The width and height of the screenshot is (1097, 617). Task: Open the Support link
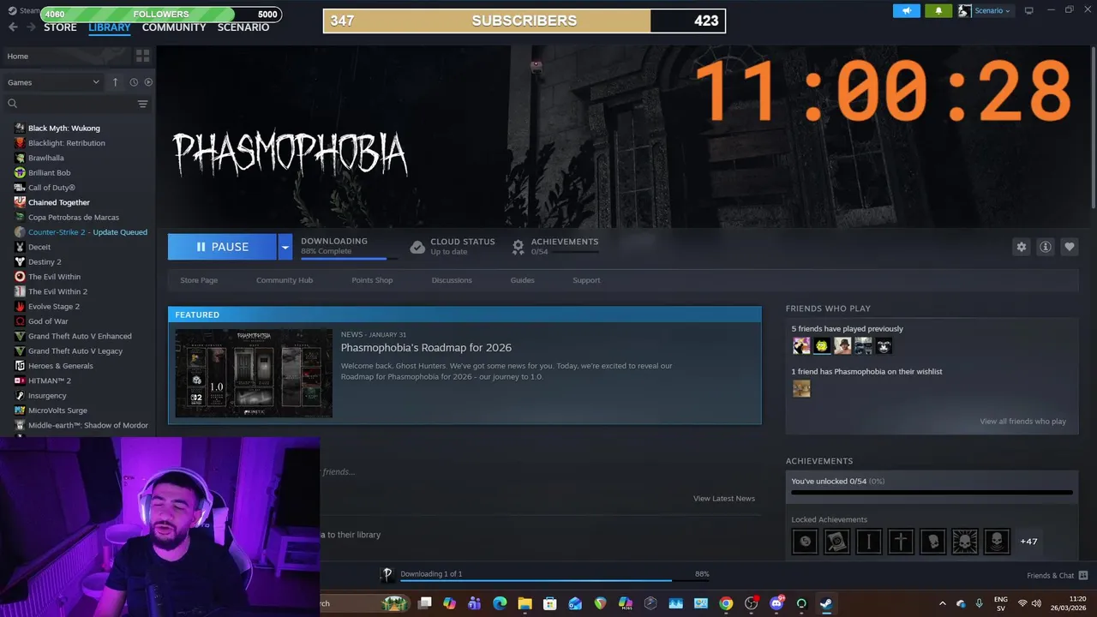click(586, 280)
